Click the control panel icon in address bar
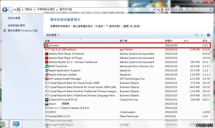The image size is (215, 128). coord(19,9)
